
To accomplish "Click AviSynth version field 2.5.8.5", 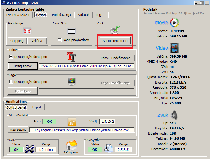I will [x=123, y=150].
